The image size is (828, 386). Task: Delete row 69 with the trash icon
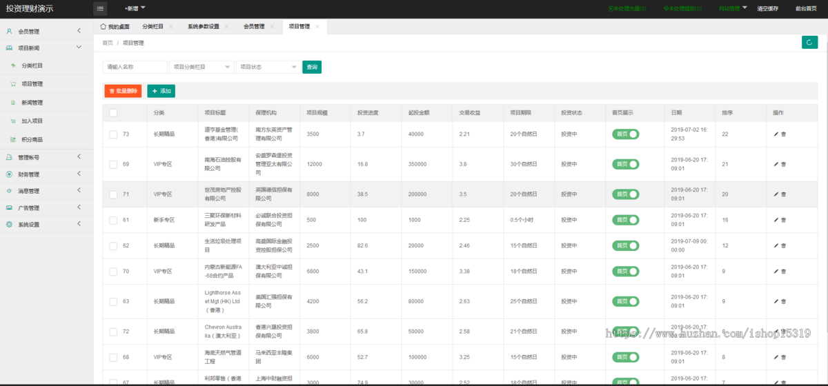point(784,165)
